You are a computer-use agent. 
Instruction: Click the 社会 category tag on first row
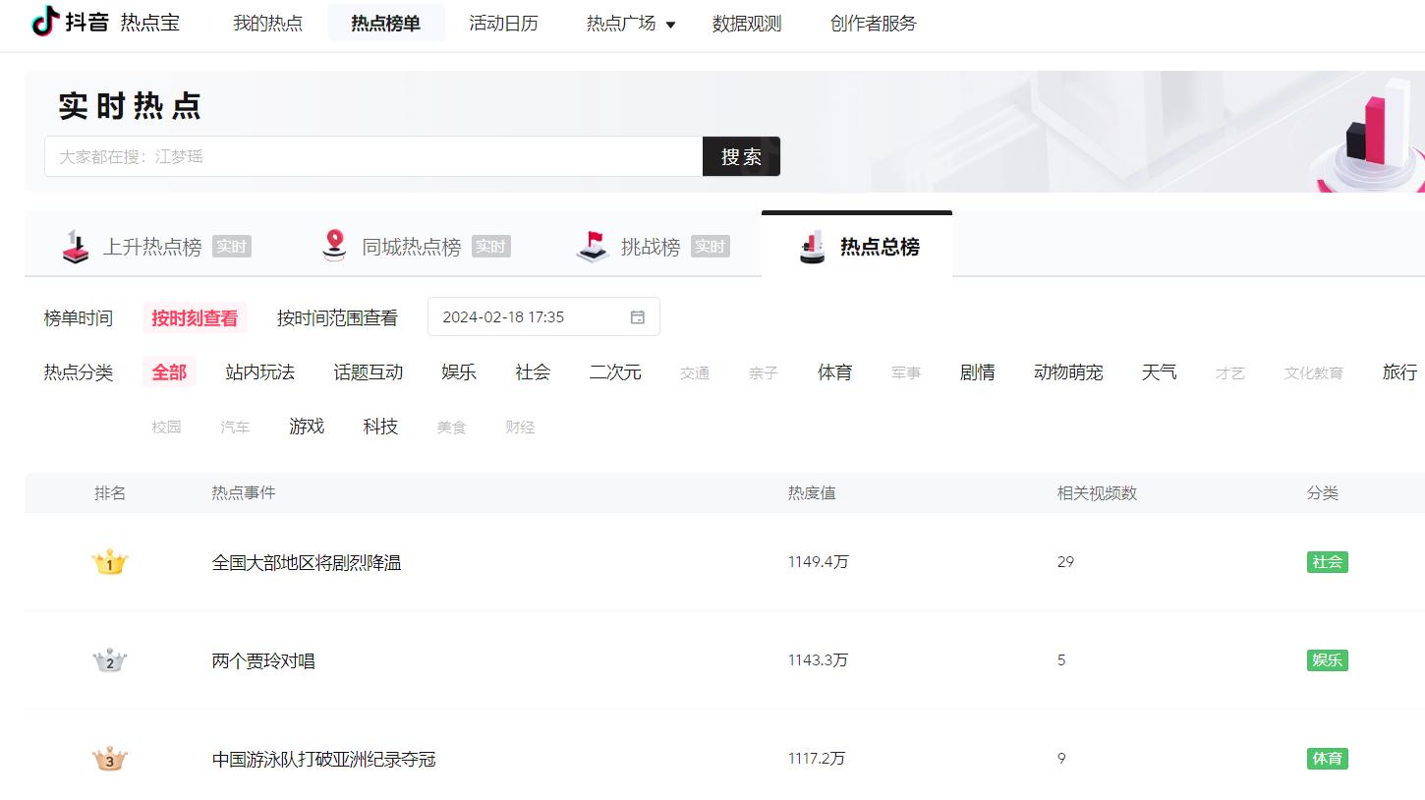(1327, 561)
